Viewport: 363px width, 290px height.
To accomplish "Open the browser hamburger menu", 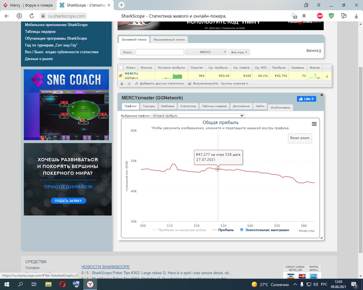I will pyautogui.click(x=319, y=5).
